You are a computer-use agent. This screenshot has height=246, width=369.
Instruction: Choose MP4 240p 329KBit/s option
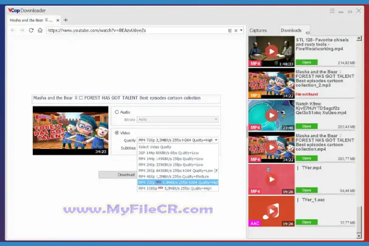178,165
